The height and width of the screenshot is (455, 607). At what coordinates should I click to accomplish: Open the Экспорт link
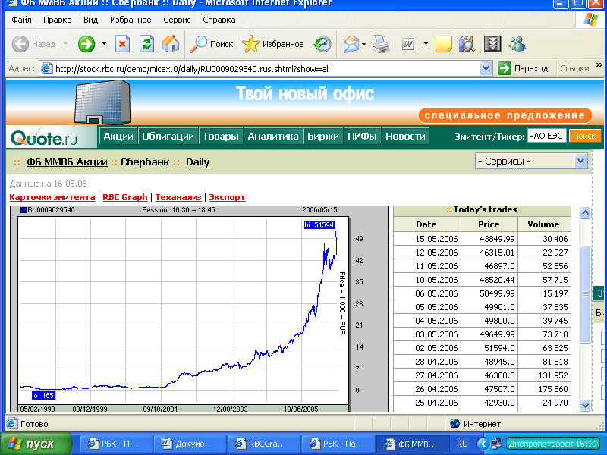coord(227,197)
